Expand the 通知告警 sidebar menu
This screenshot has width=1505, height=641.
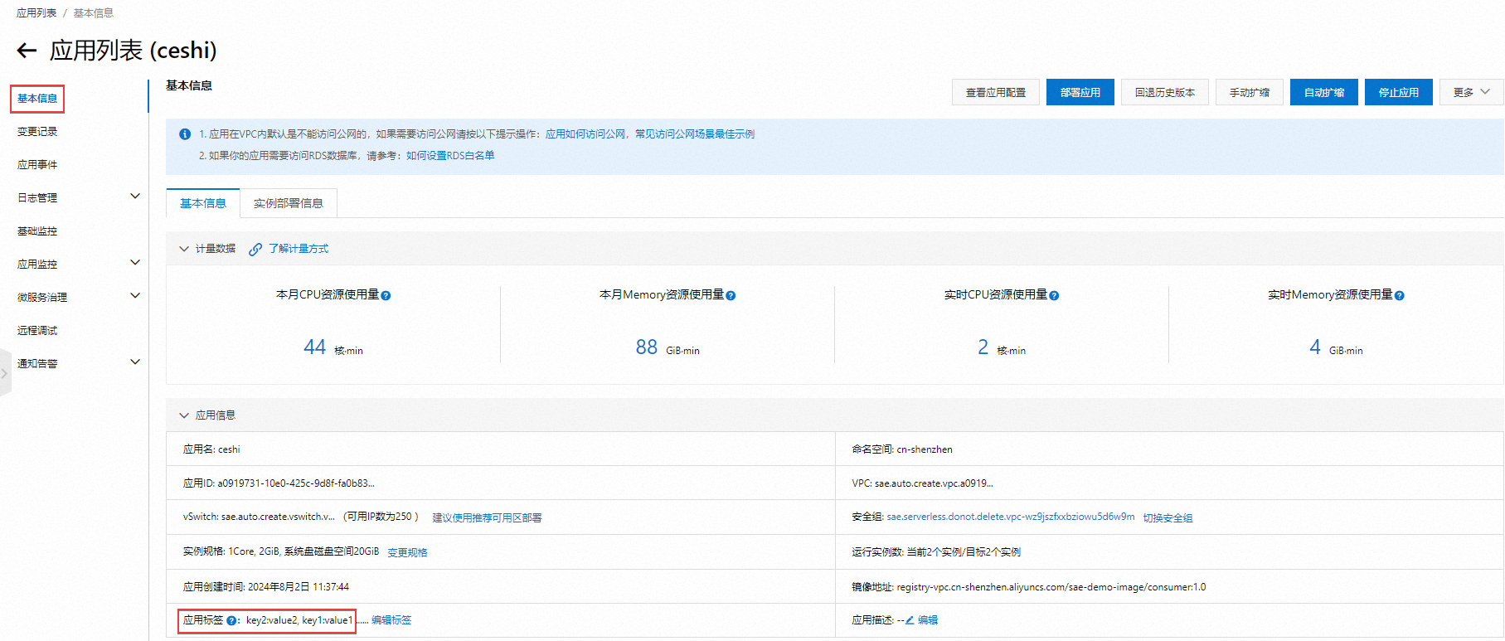[x=135, y=362]
